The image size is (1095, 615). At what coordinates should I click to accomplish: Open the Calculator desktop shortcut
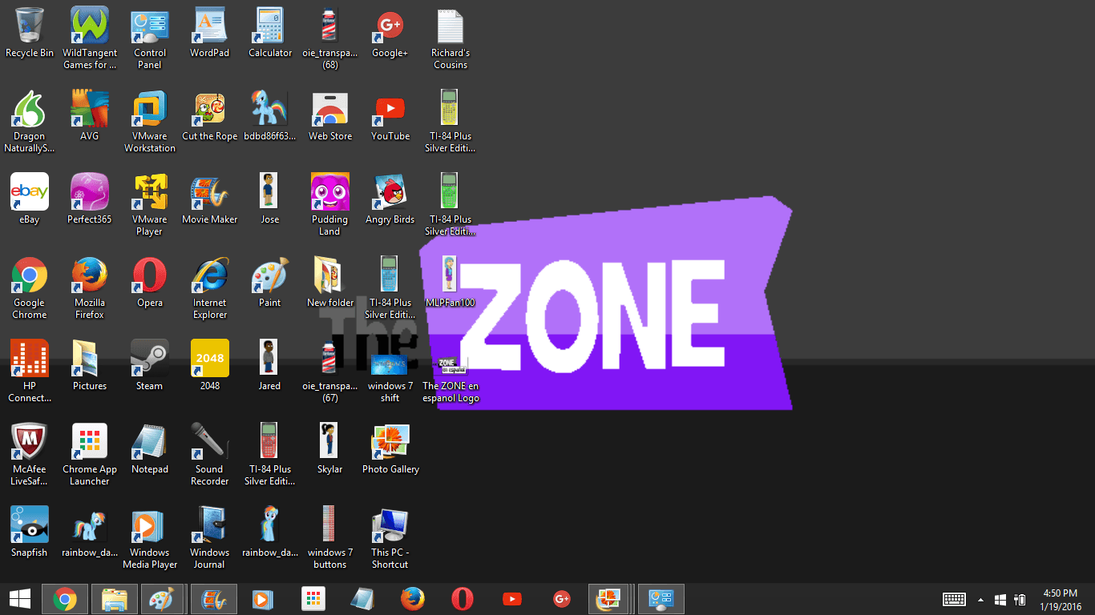pos(270,33)
